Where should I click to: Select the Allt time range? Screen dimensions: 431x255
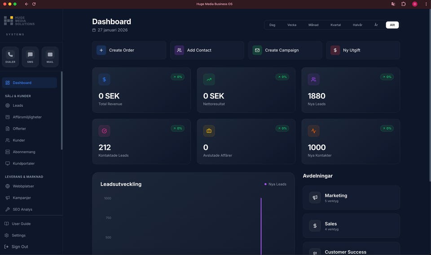(392, 25)
